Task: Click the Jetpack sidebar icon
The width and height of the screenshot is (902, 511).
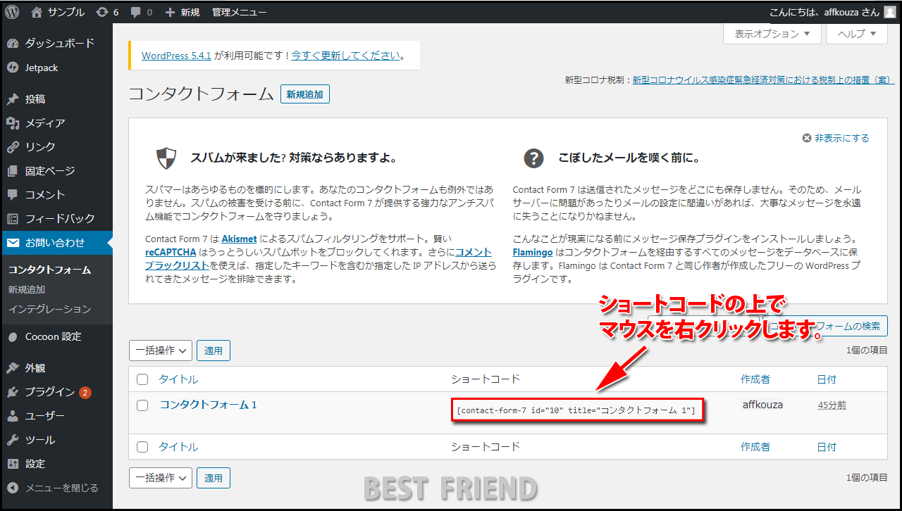Action: pos(13,68)
